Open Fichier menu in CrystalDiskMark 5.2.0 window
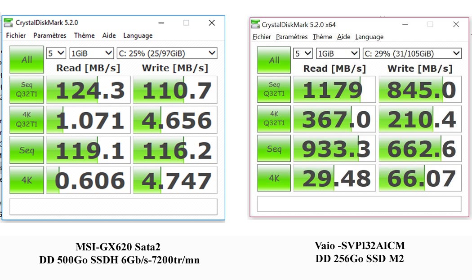Screen dimensions: 472x280 (x=16, y=35)
